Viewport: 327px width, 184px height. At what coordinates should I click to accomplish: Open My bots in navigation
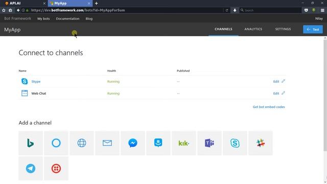pos(43,18)
